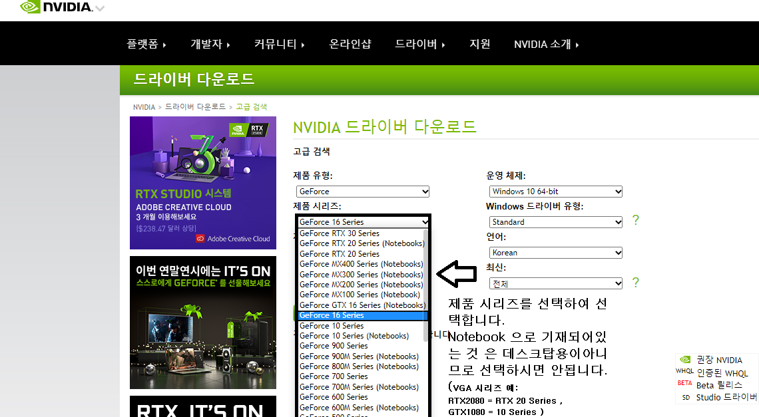
Task: Open the 최신 전체 dropdown
Action: coord(556,283)
